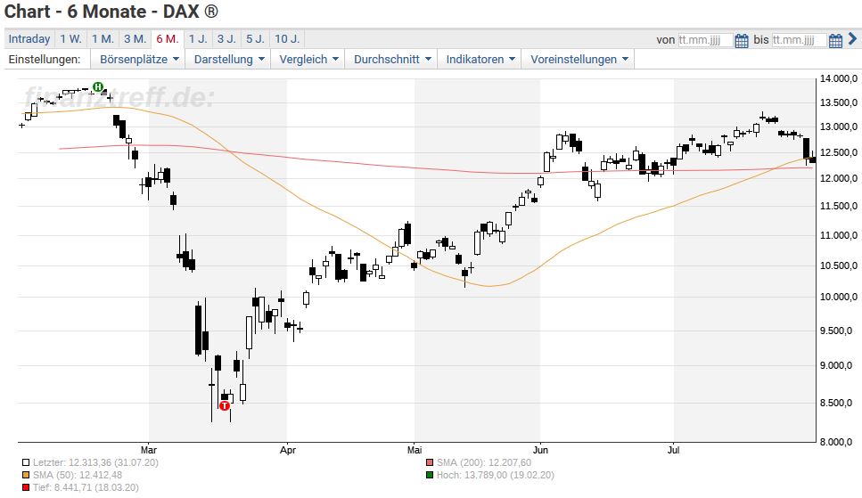Open the Indikatoren dropdown
Image resolution: width=862 pixels, height=498 pixels.
pos(480,60)
